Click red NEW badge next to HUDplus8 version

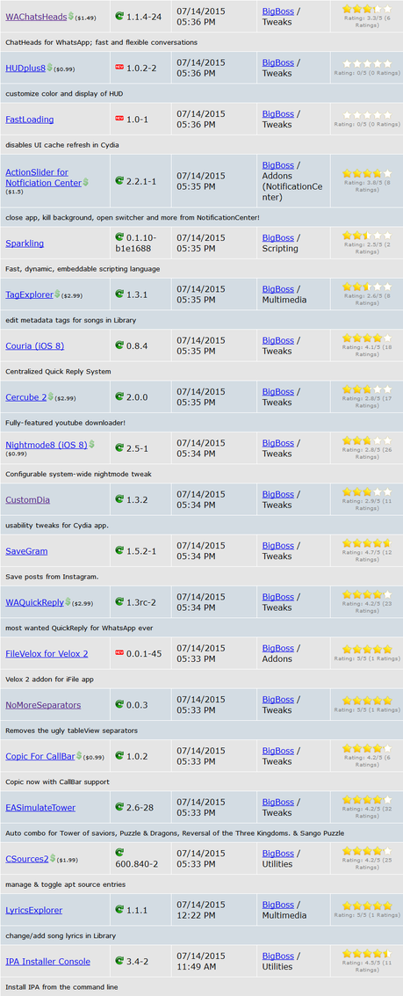coord(119,67)
